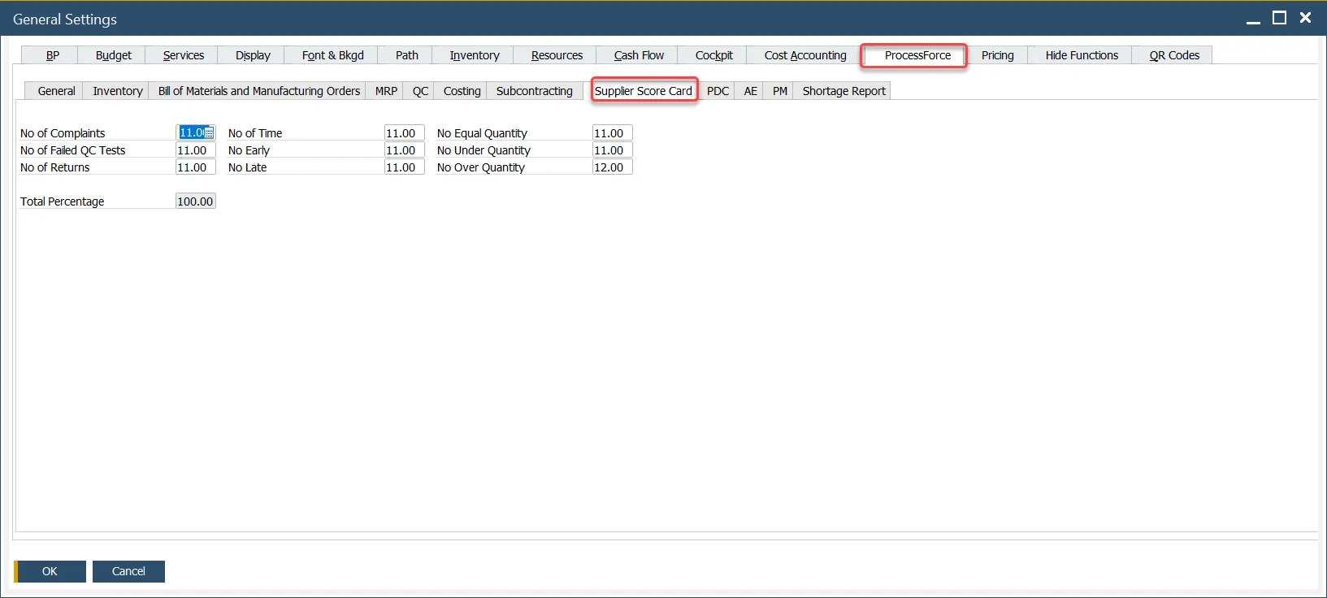Viewport: 1327px width, 598px height.
Task: Select the Costing sub-tab
Action: pyautogui.click(x=462, y=91)
